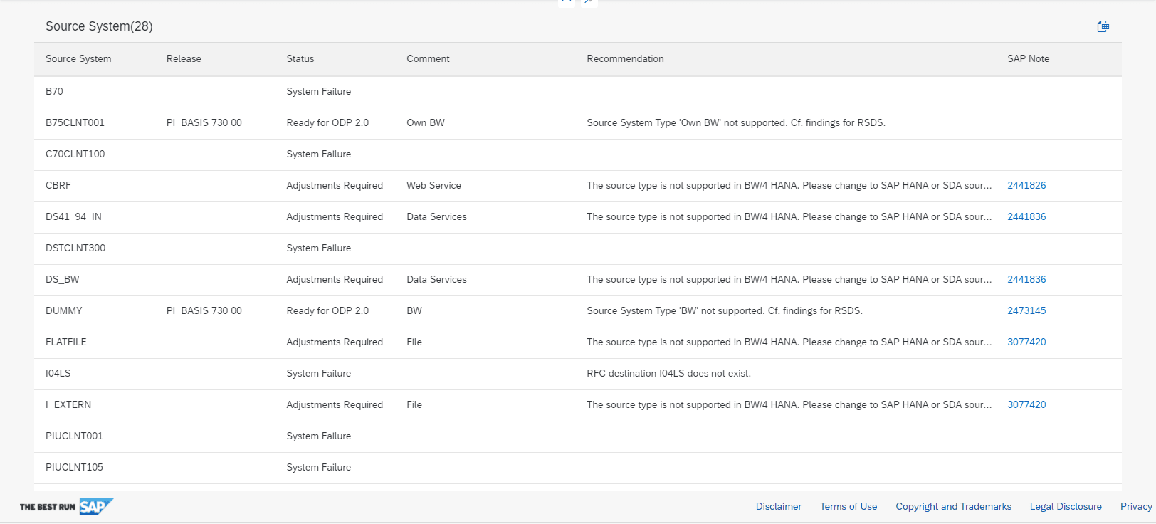The height and width of the screenshot is (524, 1156).
Task: Open the Legal Disclosure link
Action: [1065, 506]
